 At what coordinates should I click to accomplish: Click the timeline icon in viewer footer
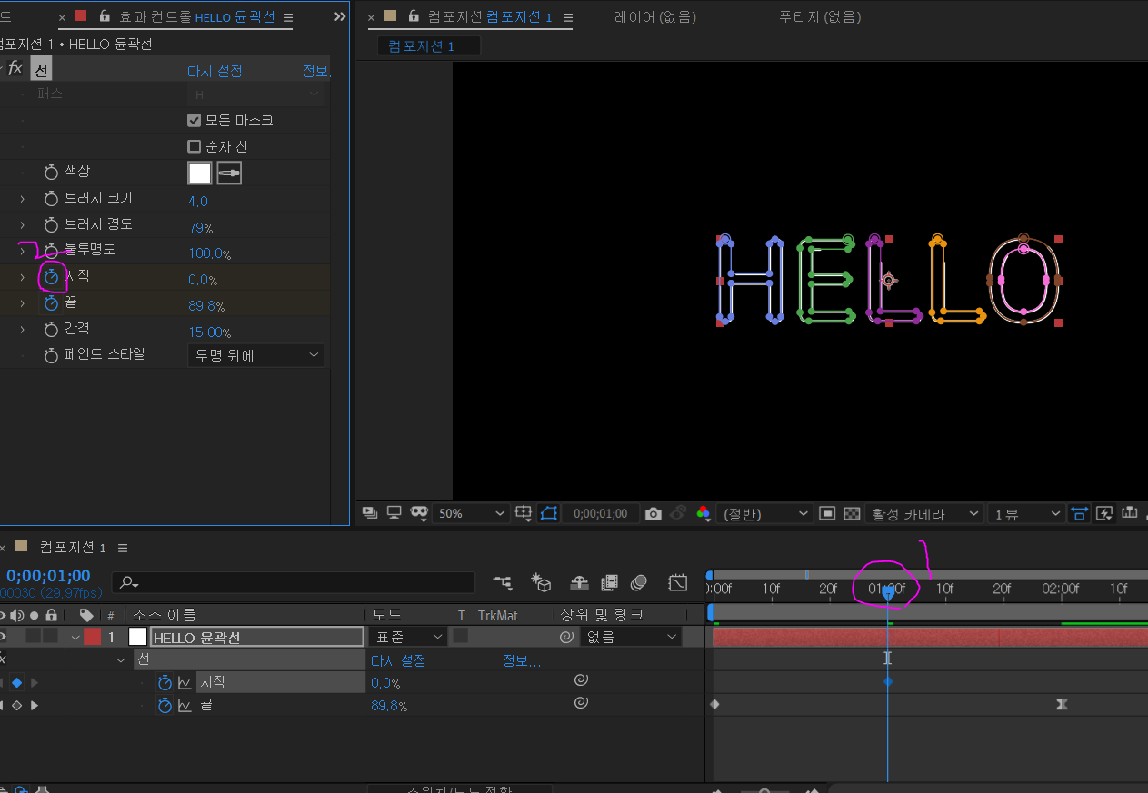[x=1132, y=514]
